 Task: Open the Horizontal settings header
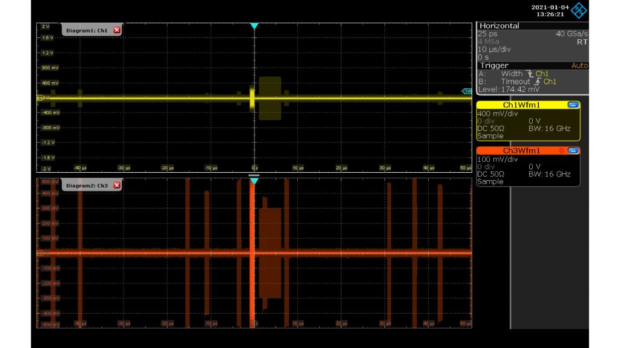(500, 26)
